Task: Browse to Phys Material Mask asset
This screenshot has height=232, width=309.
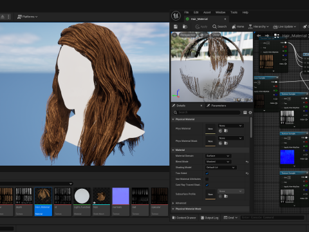Action: pos(226,143)
